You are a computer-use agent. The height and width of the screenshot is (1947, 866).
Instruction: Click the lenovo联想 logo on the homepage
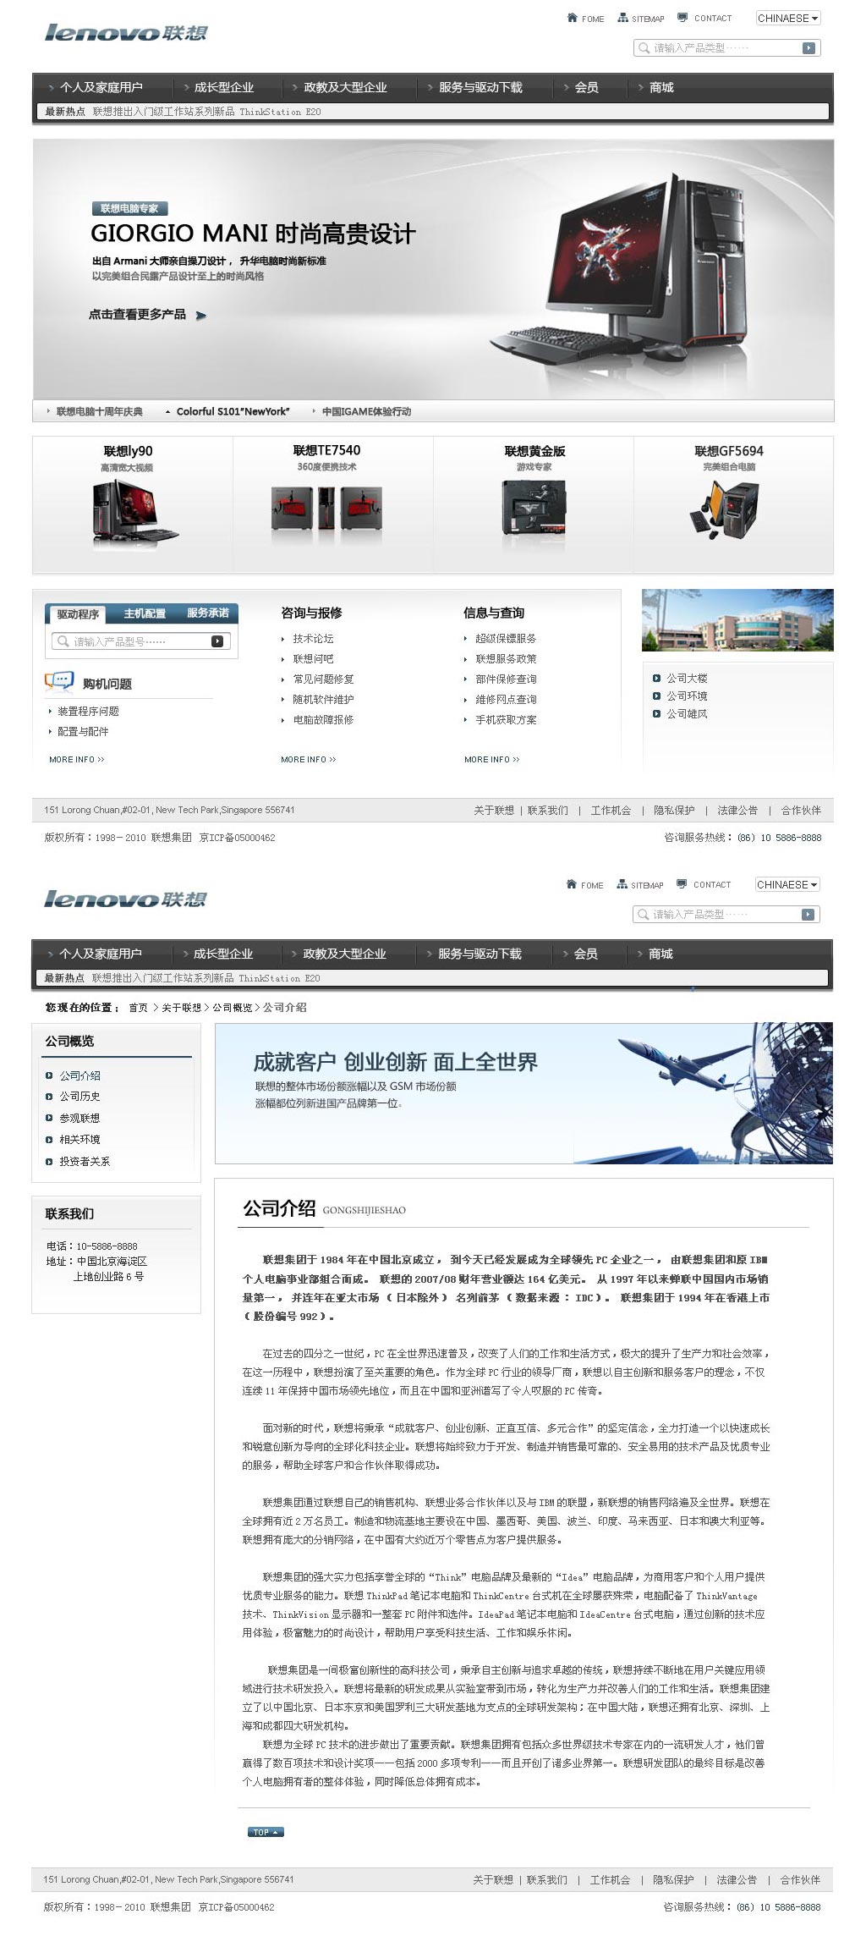coord(126,32)
